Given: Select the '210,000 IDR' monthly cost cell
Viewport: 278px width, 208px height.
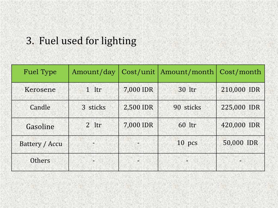Looking at the screenshot, I should click(241, 91).
